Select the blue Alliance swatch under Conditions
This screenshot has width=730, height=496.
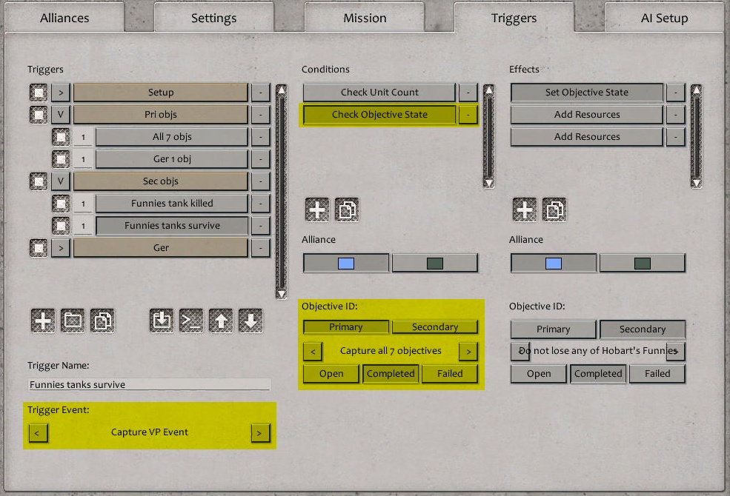[x=345, y=262]
